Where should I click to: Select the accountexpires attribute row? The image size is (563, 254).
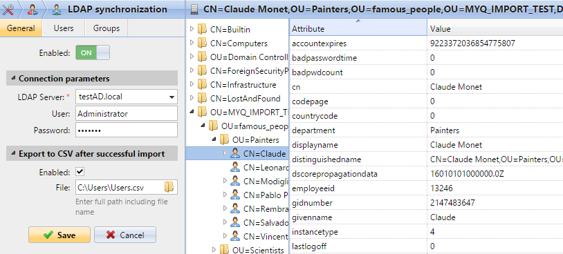426,43
